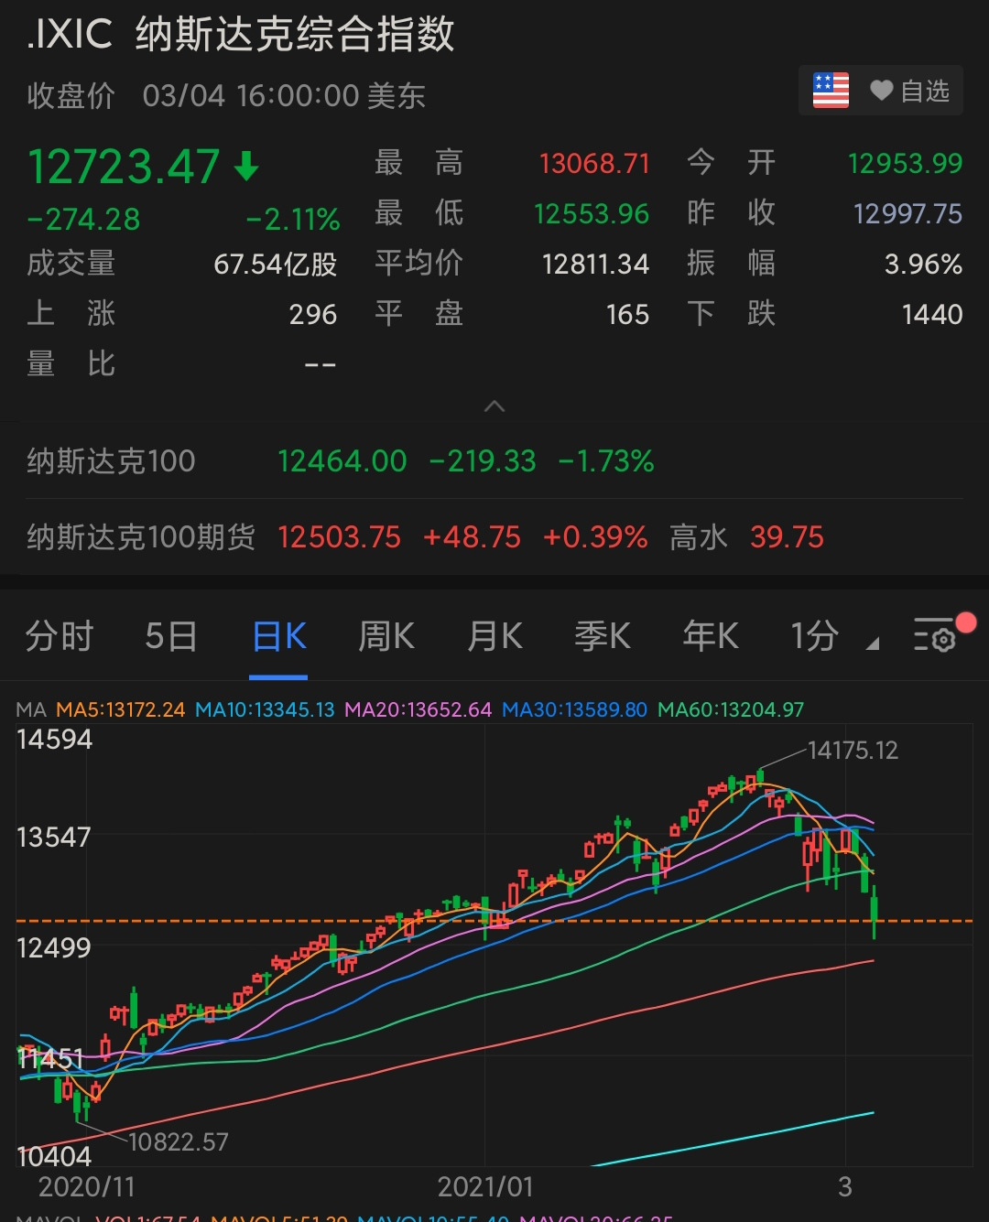Select the 季K quarterly chart tab
The width and height of the screenshot is (989, 1222).
[603, 636]
